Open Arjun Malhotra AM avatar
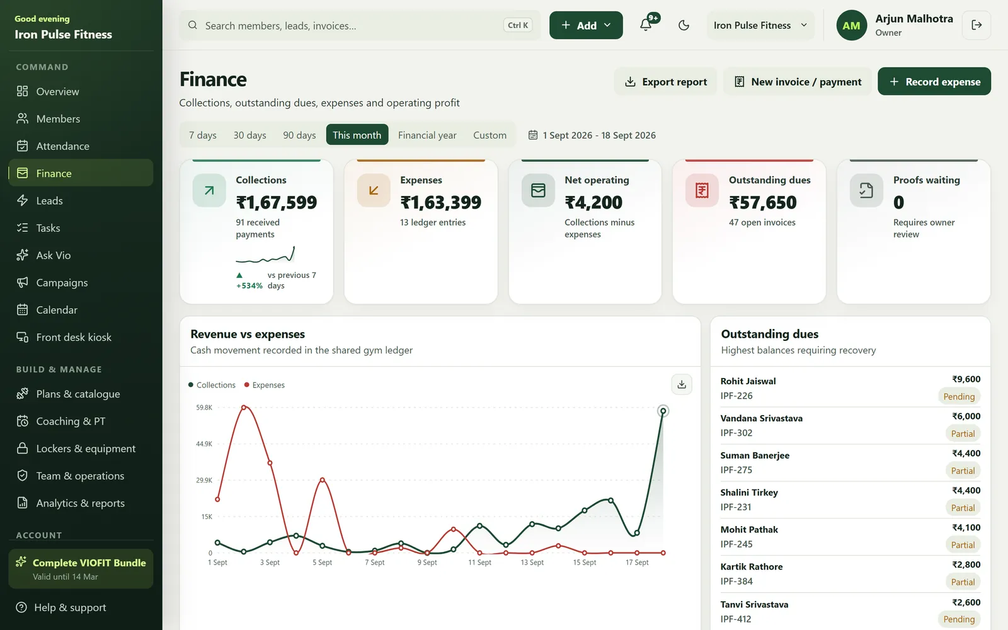This screenshot has width=1008, height=630. pos(851,25)
